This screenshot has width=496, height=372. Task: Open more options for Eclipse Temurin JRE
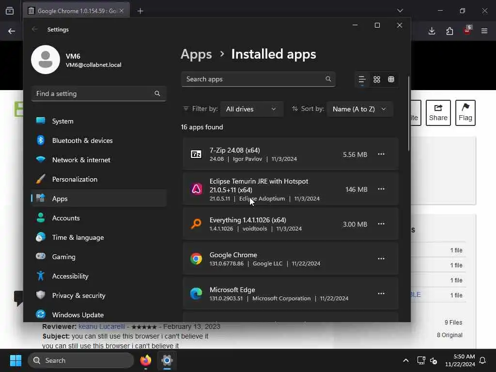pos(381,189)
